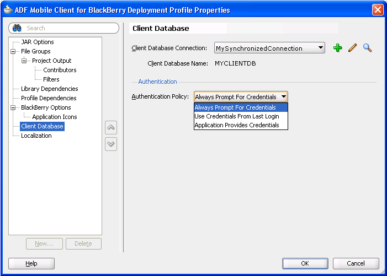387x276 pixels.
Task: Click the green plus add connection icon
Action: pyautogui.click(x=337, y=48)
